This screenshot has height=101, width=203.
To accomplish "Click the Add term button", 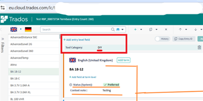I will [x=124, y=60].
